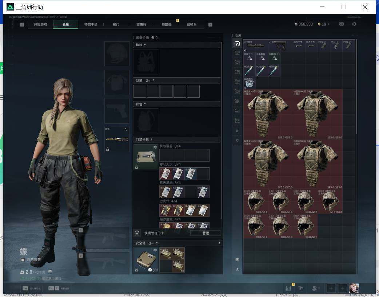
Task: Toggle the pin icon on 安全箱 header
Action: [x=219, y=243]
